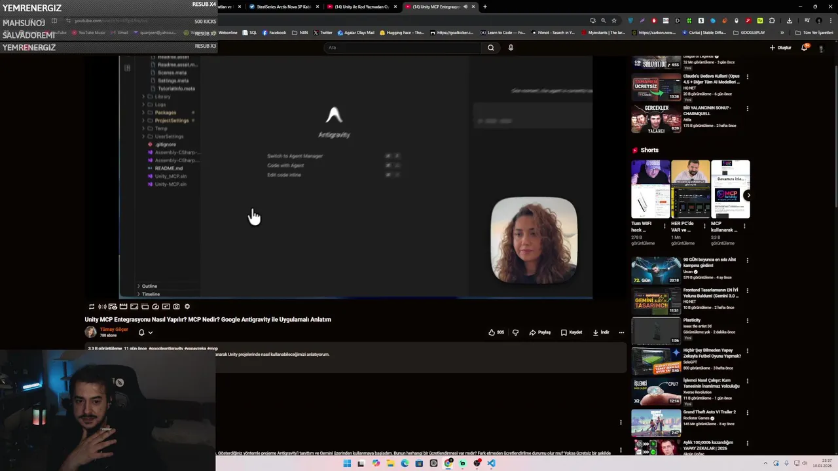This screenshot has height=471, width=838.
Task: Open BİR YALANCININ SONU video thumbnail
Action: coord(656,119)
